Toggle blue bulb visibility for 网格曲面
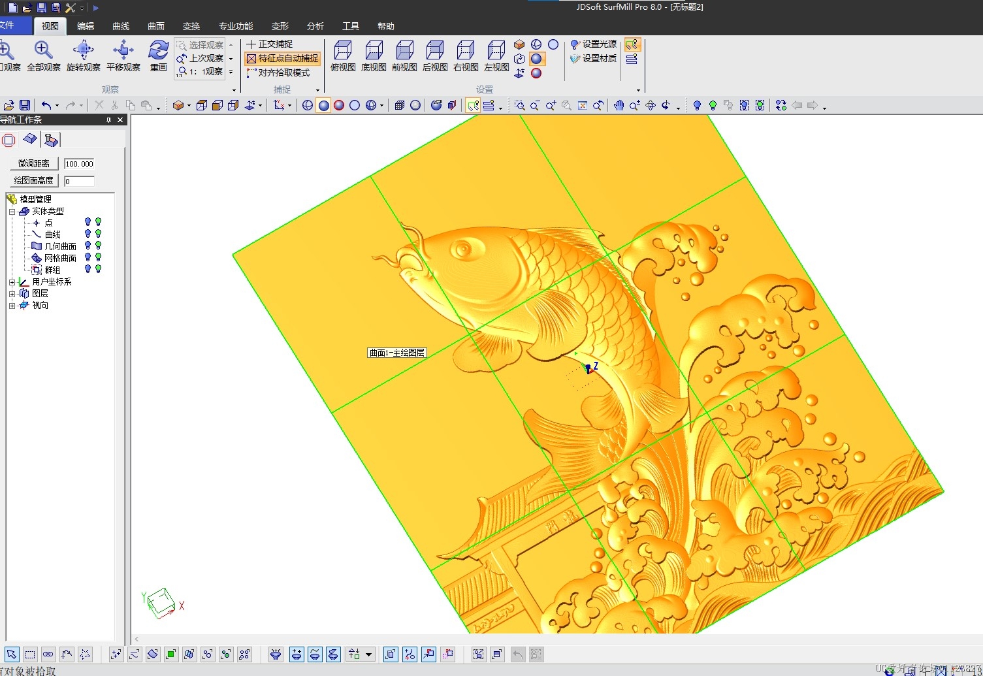This screenshot has width=983, height=676. [x=88, y=257]
